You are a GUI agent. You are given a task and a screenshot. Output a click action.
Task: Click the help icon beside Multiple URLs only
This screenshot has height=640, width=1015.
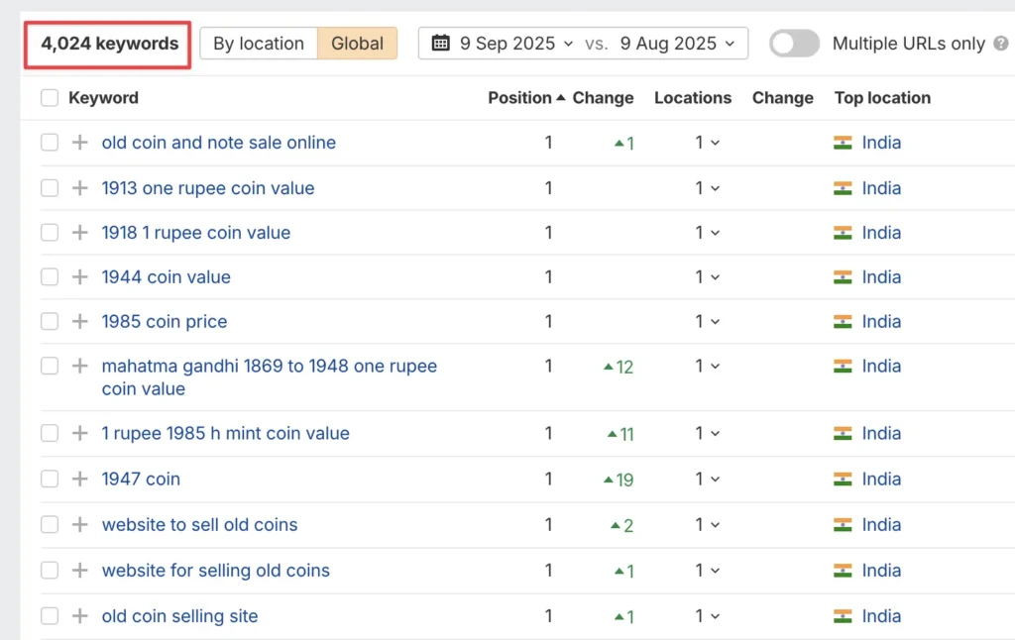pos(1000,44)
